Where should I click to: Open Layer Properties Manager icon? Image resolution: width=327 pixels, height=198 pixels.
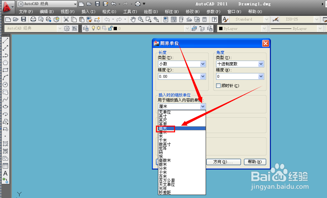point(85,28)
